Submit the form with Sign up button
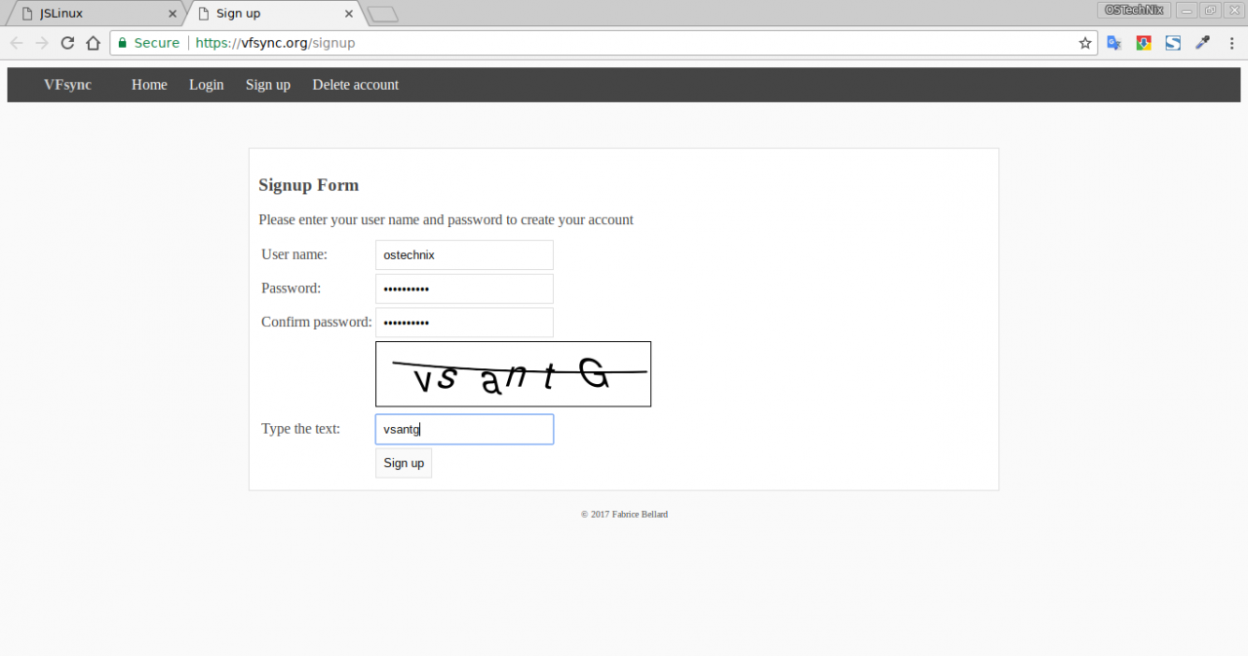Viewport: 1248px width, 656px height. point(404,463)
